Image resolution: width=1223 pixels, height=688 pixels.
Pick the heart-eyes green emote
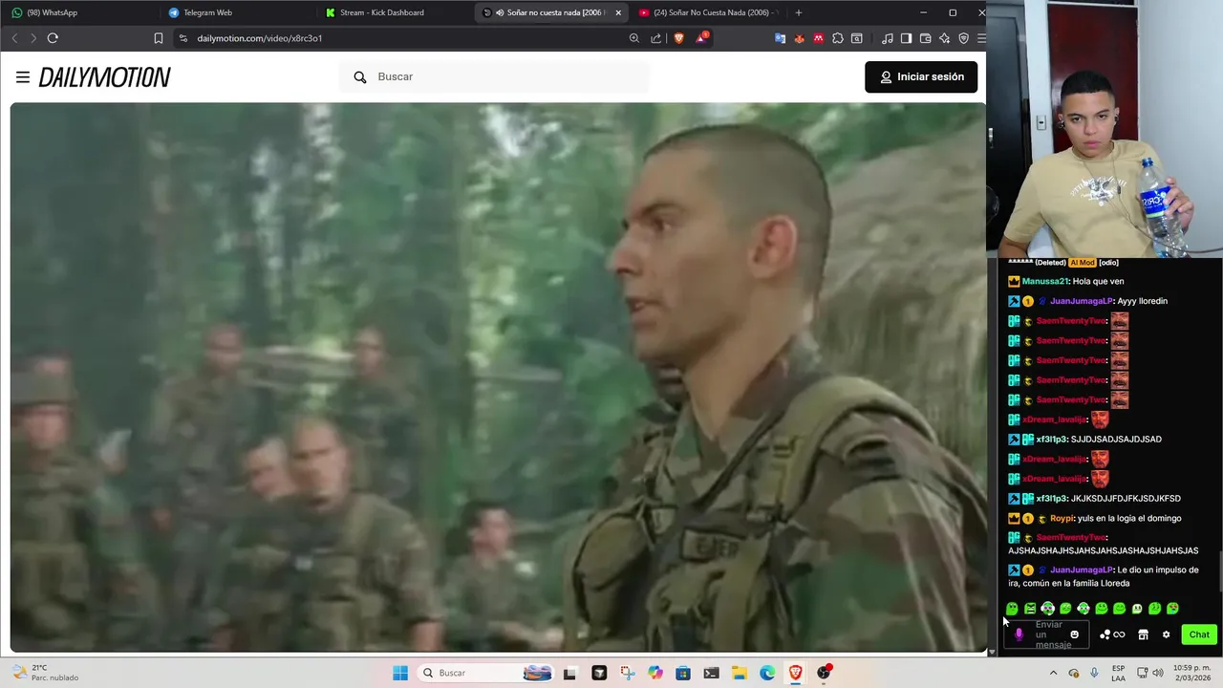tap(1172, 609)
